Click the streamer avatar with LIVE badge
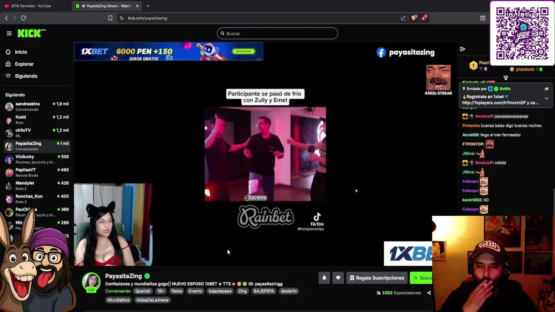Image resolution: width=555 pixels, height=312 pixels. [91, 283]
